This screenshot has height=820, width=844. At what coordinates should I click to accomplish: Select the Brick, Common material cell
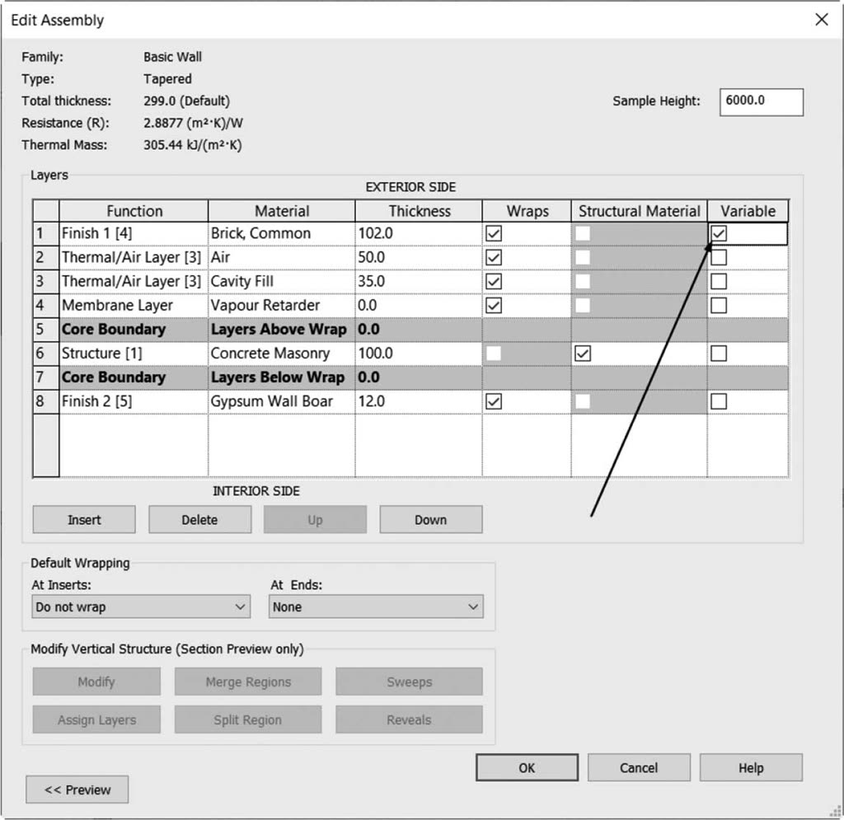tap(282, 233)
